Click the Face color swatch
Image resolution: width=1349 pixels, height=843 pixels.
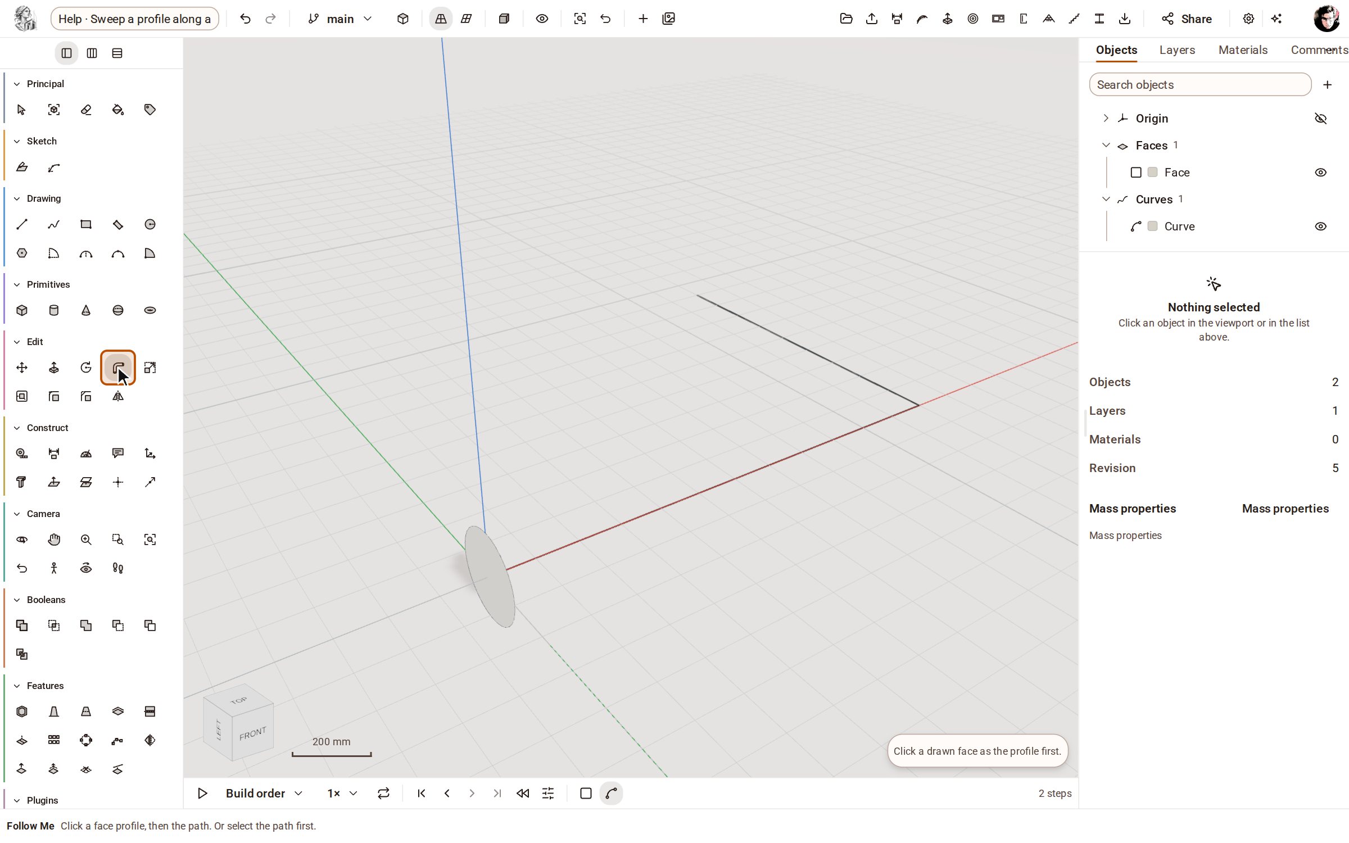pos(1152,172)
